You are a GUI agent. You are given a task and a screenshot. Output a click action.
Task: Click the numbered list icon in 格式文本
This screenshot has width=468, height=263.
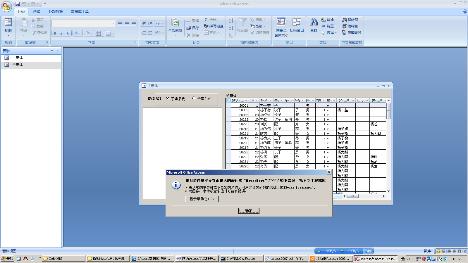coord(144,33)
